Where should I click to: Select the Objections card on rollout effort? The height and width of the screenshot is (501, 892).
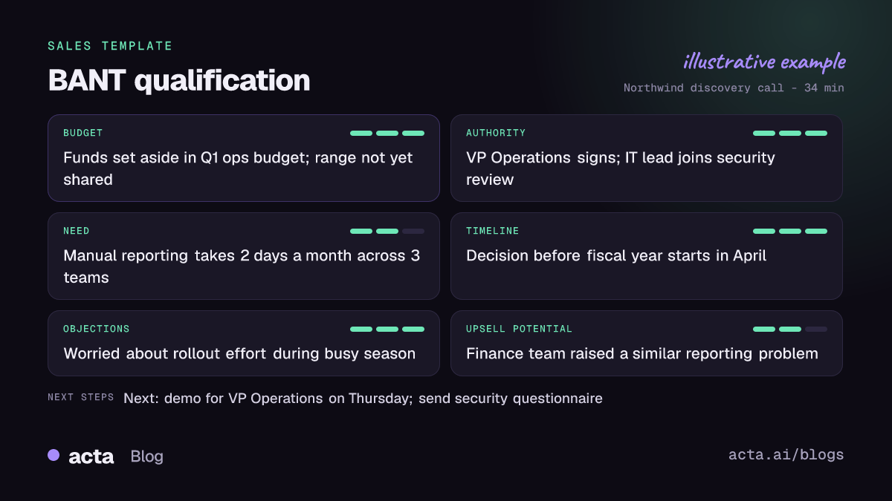[x=244, y=343]
